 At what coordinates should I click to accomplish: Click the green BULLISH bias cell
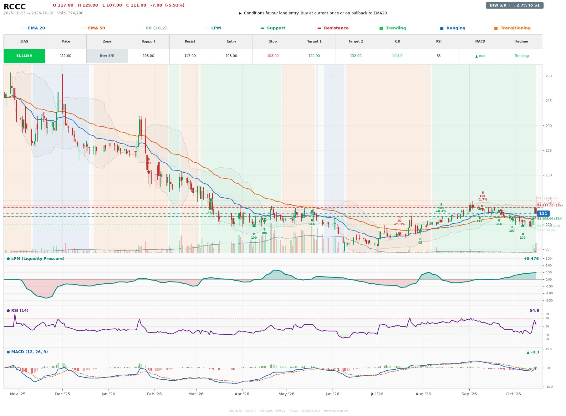pos(24,56)
